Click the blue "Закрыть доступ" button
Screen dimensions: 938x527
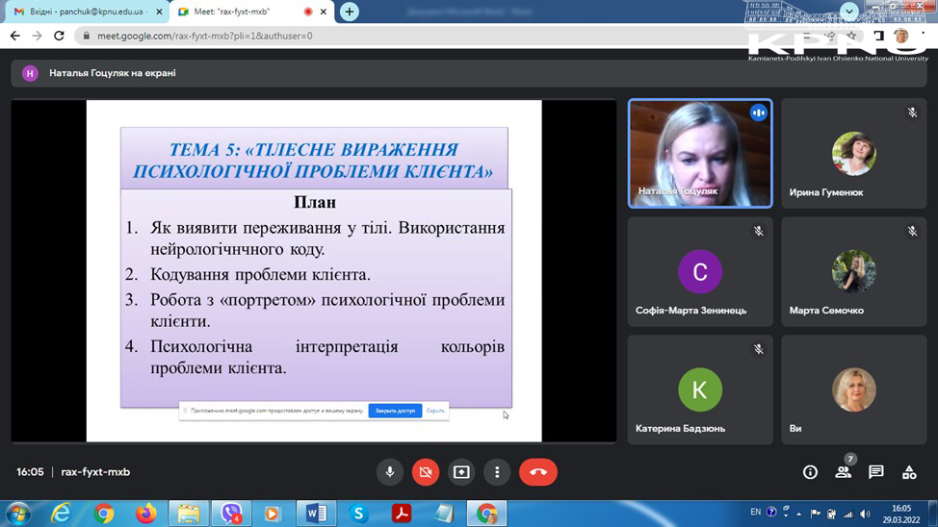[395, 411]
